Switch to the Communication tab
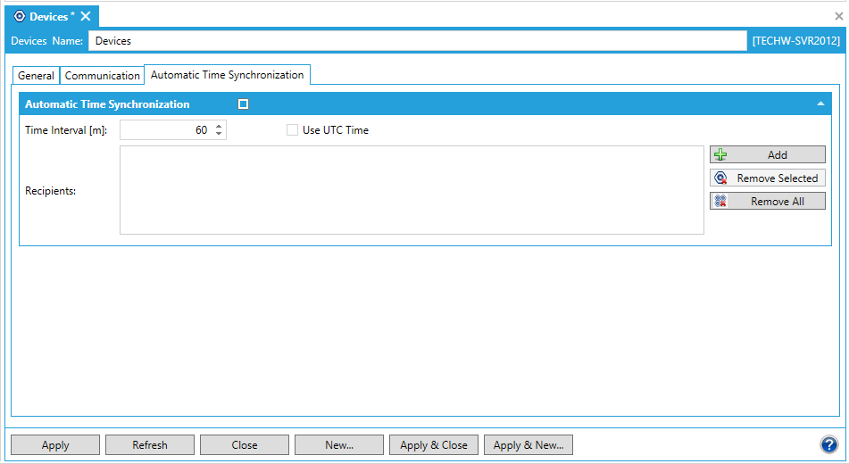The height and width of the screenshot is (464, 849). [103, 76]
